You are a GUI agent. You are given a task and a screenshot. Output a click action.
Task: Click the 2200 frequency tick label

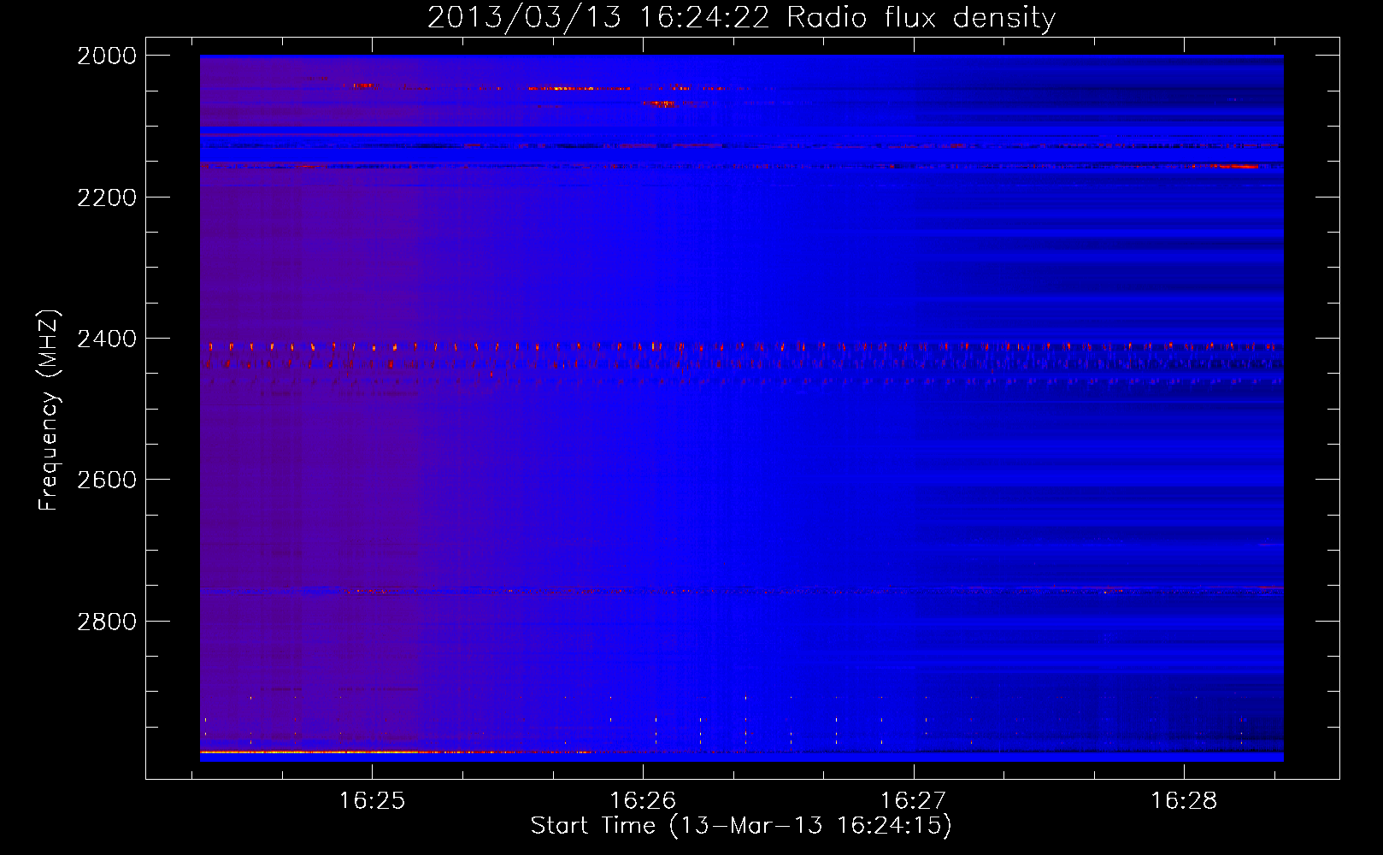point(107,198)
